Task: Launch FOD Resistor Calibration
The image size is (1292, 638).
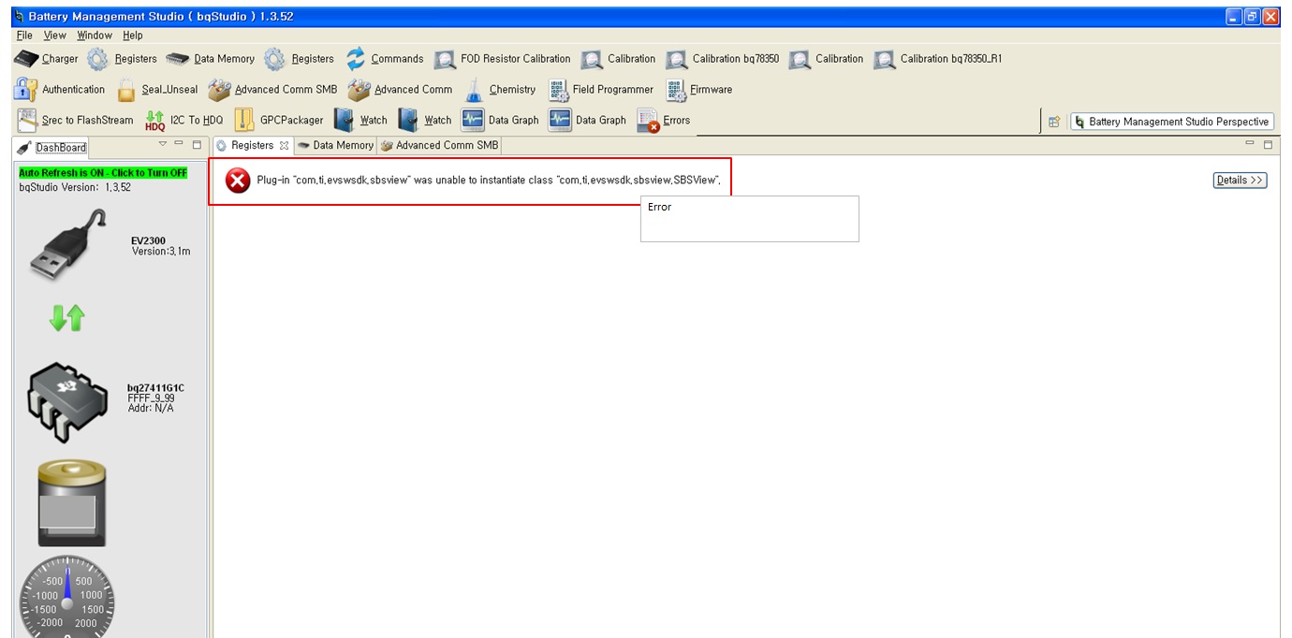Action: coord(503,59)
